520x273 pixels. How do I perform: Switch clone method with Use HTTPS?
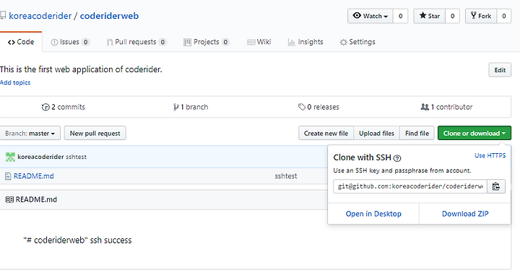point(490,155)
